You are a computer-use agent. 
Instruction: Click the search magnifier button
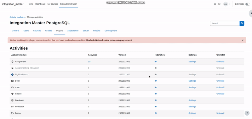[242, 23]
